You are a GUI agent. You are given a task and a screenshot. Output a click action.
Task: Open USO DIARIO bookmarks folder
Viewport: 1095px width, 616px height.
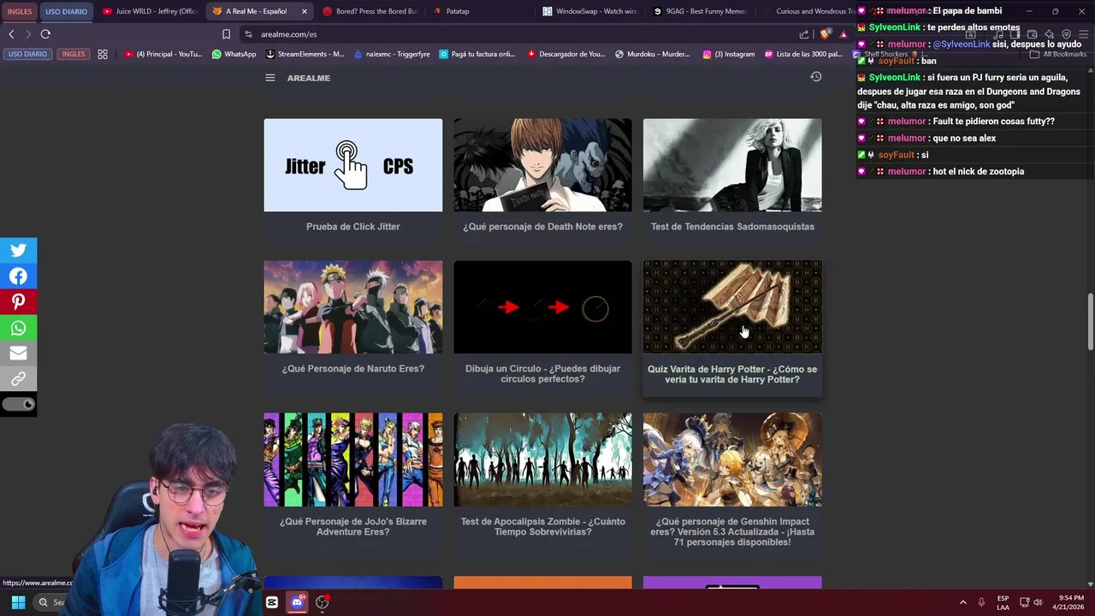click(27, 54)
